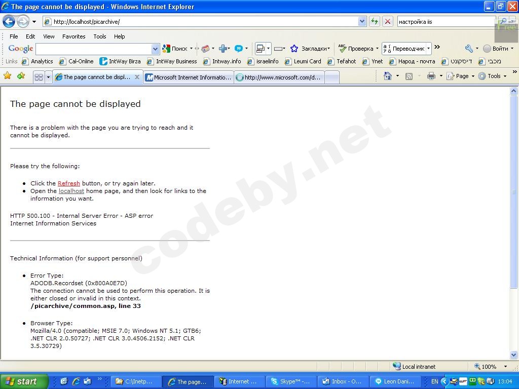Click the 100% zoom level control
This screenshot has height=389, width=519.
(x=491, y=367)
